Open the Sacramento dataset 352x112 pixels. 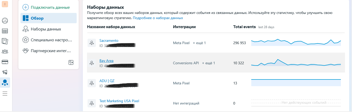point(109,41)
